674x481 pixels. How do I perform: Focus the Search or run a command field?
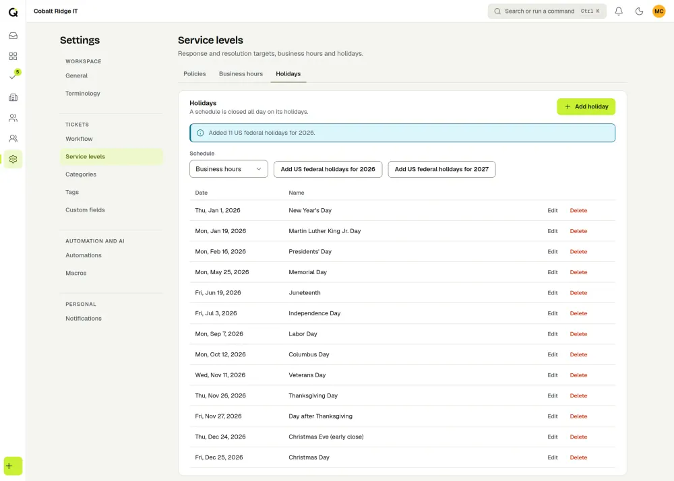(x=547, y=11)
